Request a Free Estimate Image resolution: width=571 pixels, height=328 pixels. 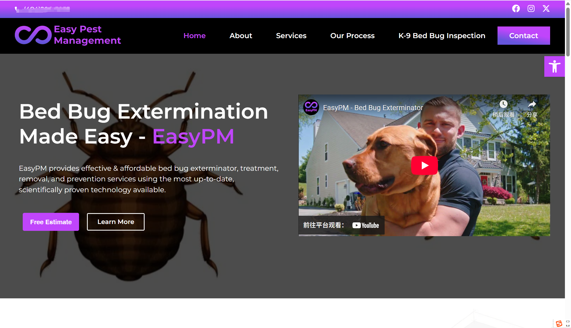click(51, 222)
